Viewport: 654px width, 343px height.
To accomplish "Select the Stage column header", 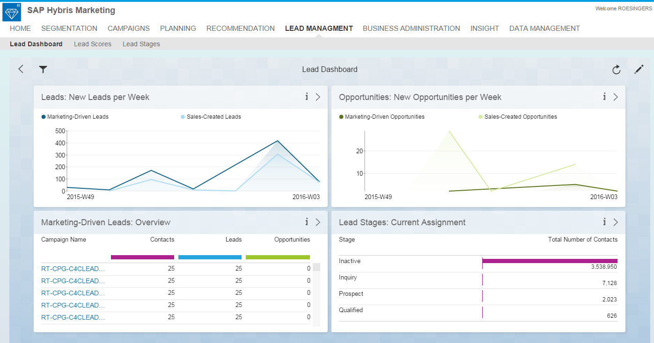I will (347, 239).
